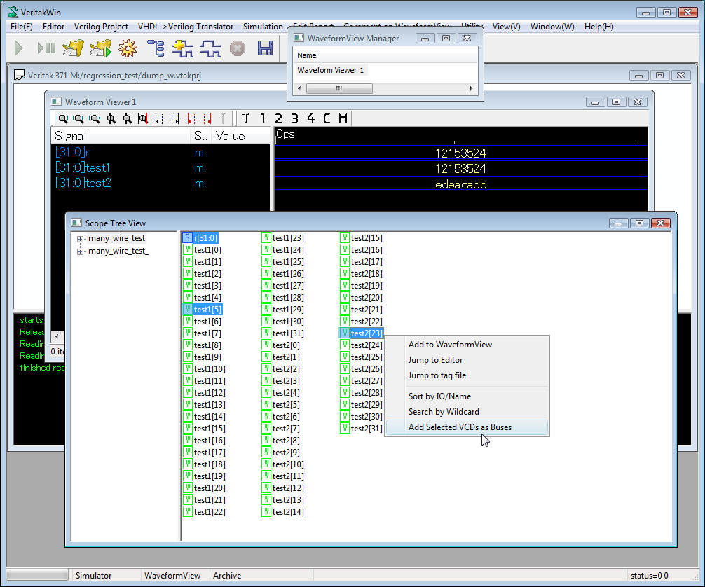This screenshot has height=587, width=705.
Task: Choose Sort by IO/Name
Action: point(467,396)
